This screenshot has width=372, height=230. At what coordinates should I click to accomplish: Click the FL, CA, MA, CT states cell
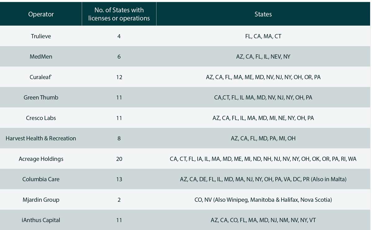coord(263,36)
